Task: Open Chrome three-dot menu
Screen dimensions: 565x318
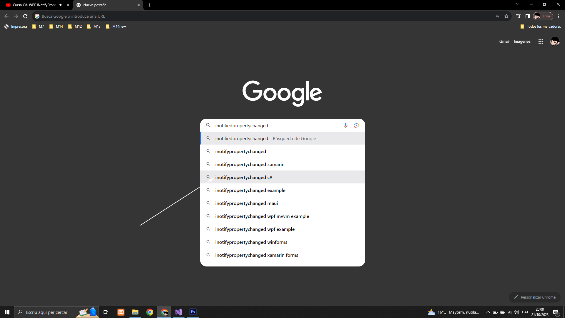Action: [559, 16]
